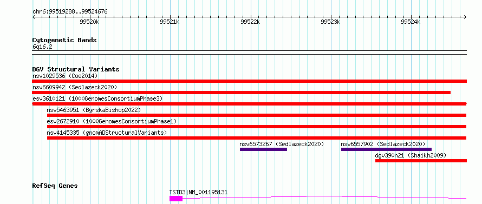Click the 99523k ruler tick label
The height and width of the screenshot is (204, 482).
[331, 22]
